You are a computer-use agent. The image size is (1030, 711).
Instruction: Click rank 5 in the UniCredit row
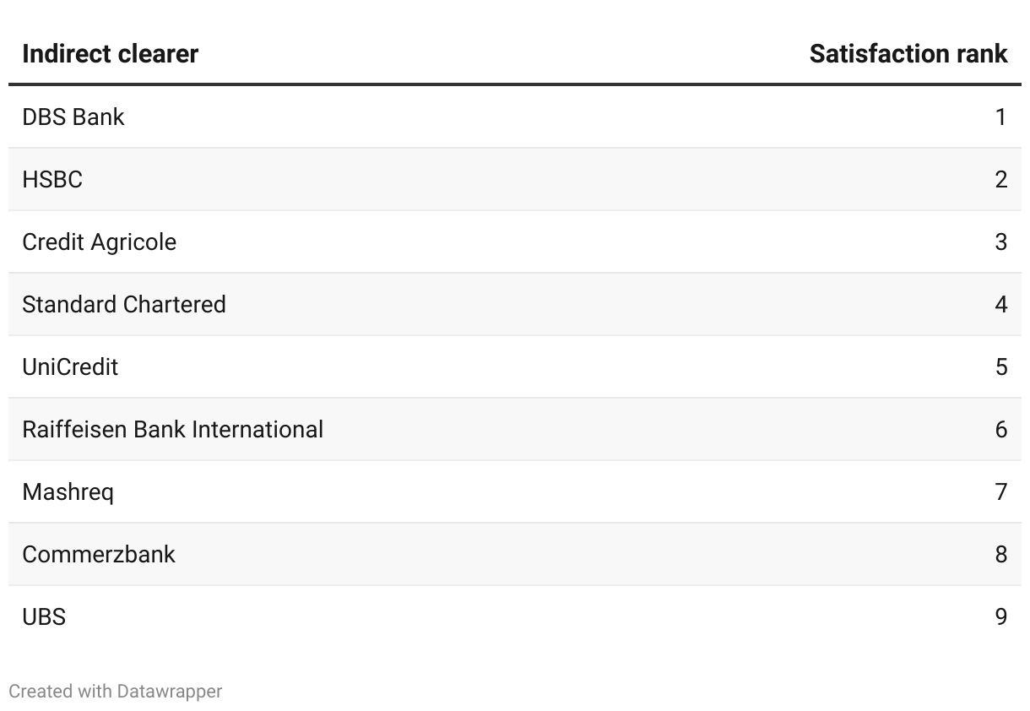tap(1000, 366)
